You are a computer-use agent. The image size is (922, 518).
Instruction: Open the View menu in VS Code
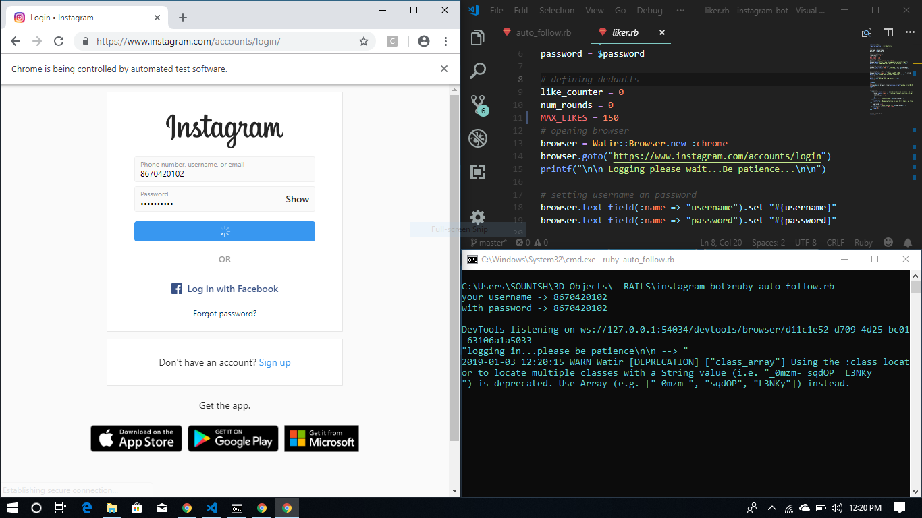[595, 10]
